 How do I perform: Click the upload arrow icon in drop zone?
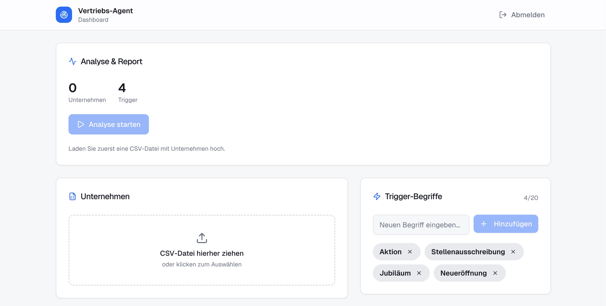202,238
